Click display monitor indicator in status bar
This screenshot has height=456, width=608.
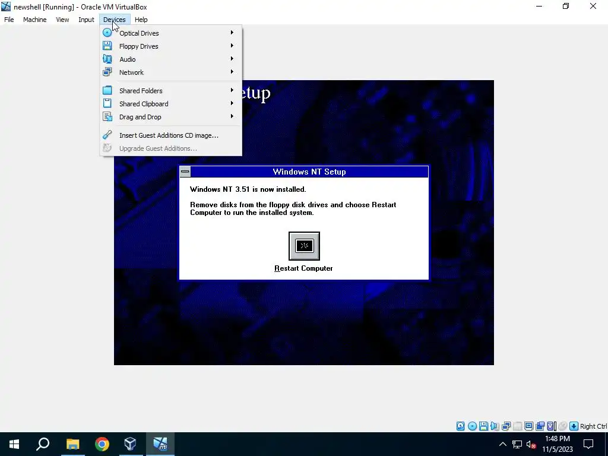(x=528, y=426)
